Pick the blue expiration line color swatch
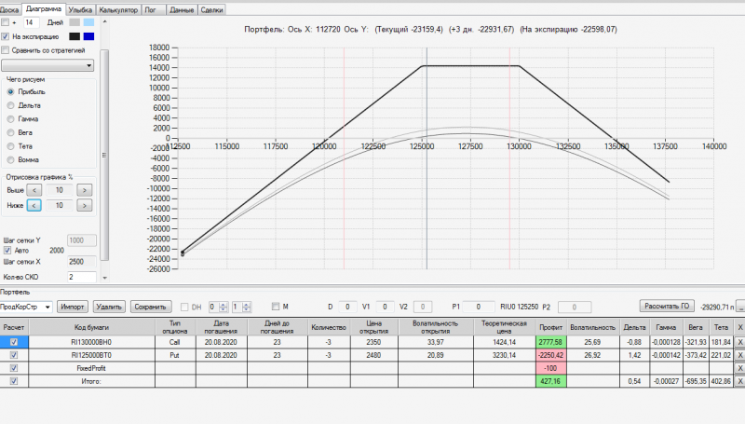This screenshot has width=745, height=424. click(x=88, y=36)
